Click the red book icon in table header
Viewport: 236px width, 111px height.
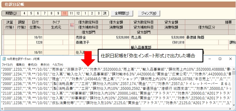(72, 25)
